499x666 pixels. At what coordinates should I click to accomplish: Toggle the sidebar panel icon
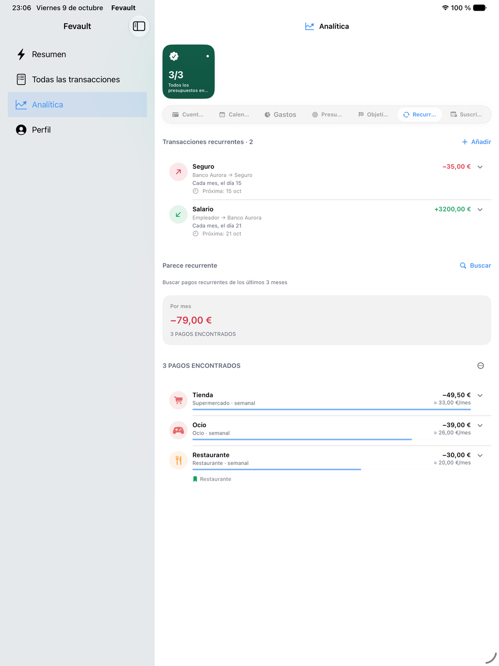tap(139, 26)
